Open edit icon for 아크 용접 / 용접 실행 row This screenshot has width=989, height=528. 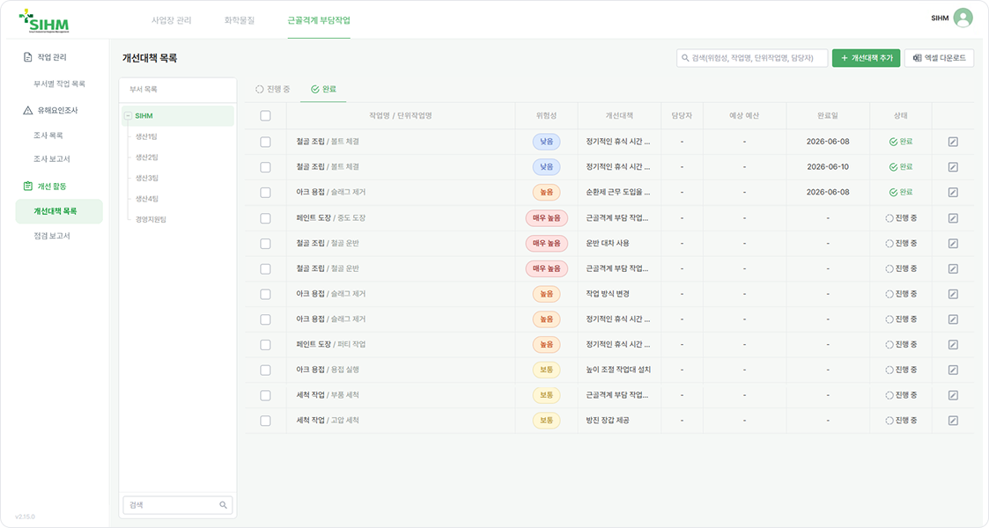point(953,370)
